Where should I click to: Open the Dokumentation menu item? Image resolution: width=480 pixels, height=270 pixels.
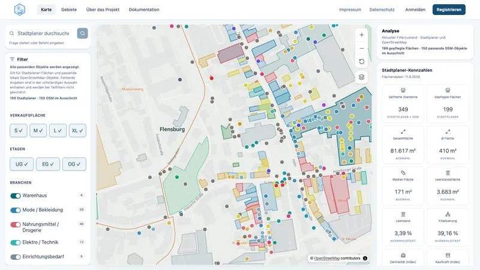pyautogui.click(x=144, y=10)
